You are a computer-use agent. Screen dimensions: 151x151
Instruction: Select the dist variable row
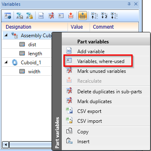(x=27, y=45)
